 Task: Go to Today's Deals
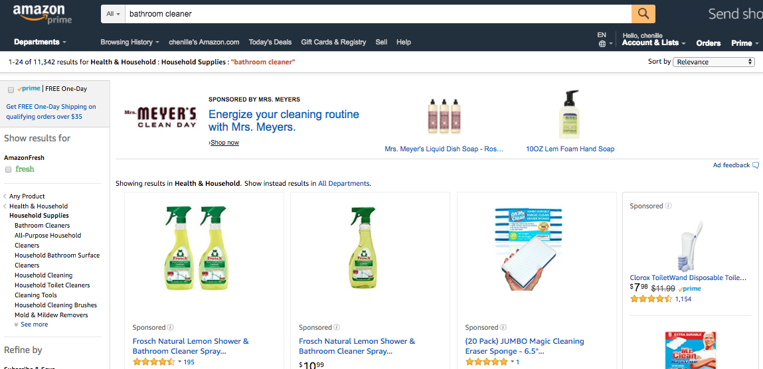tap(270, 42)
